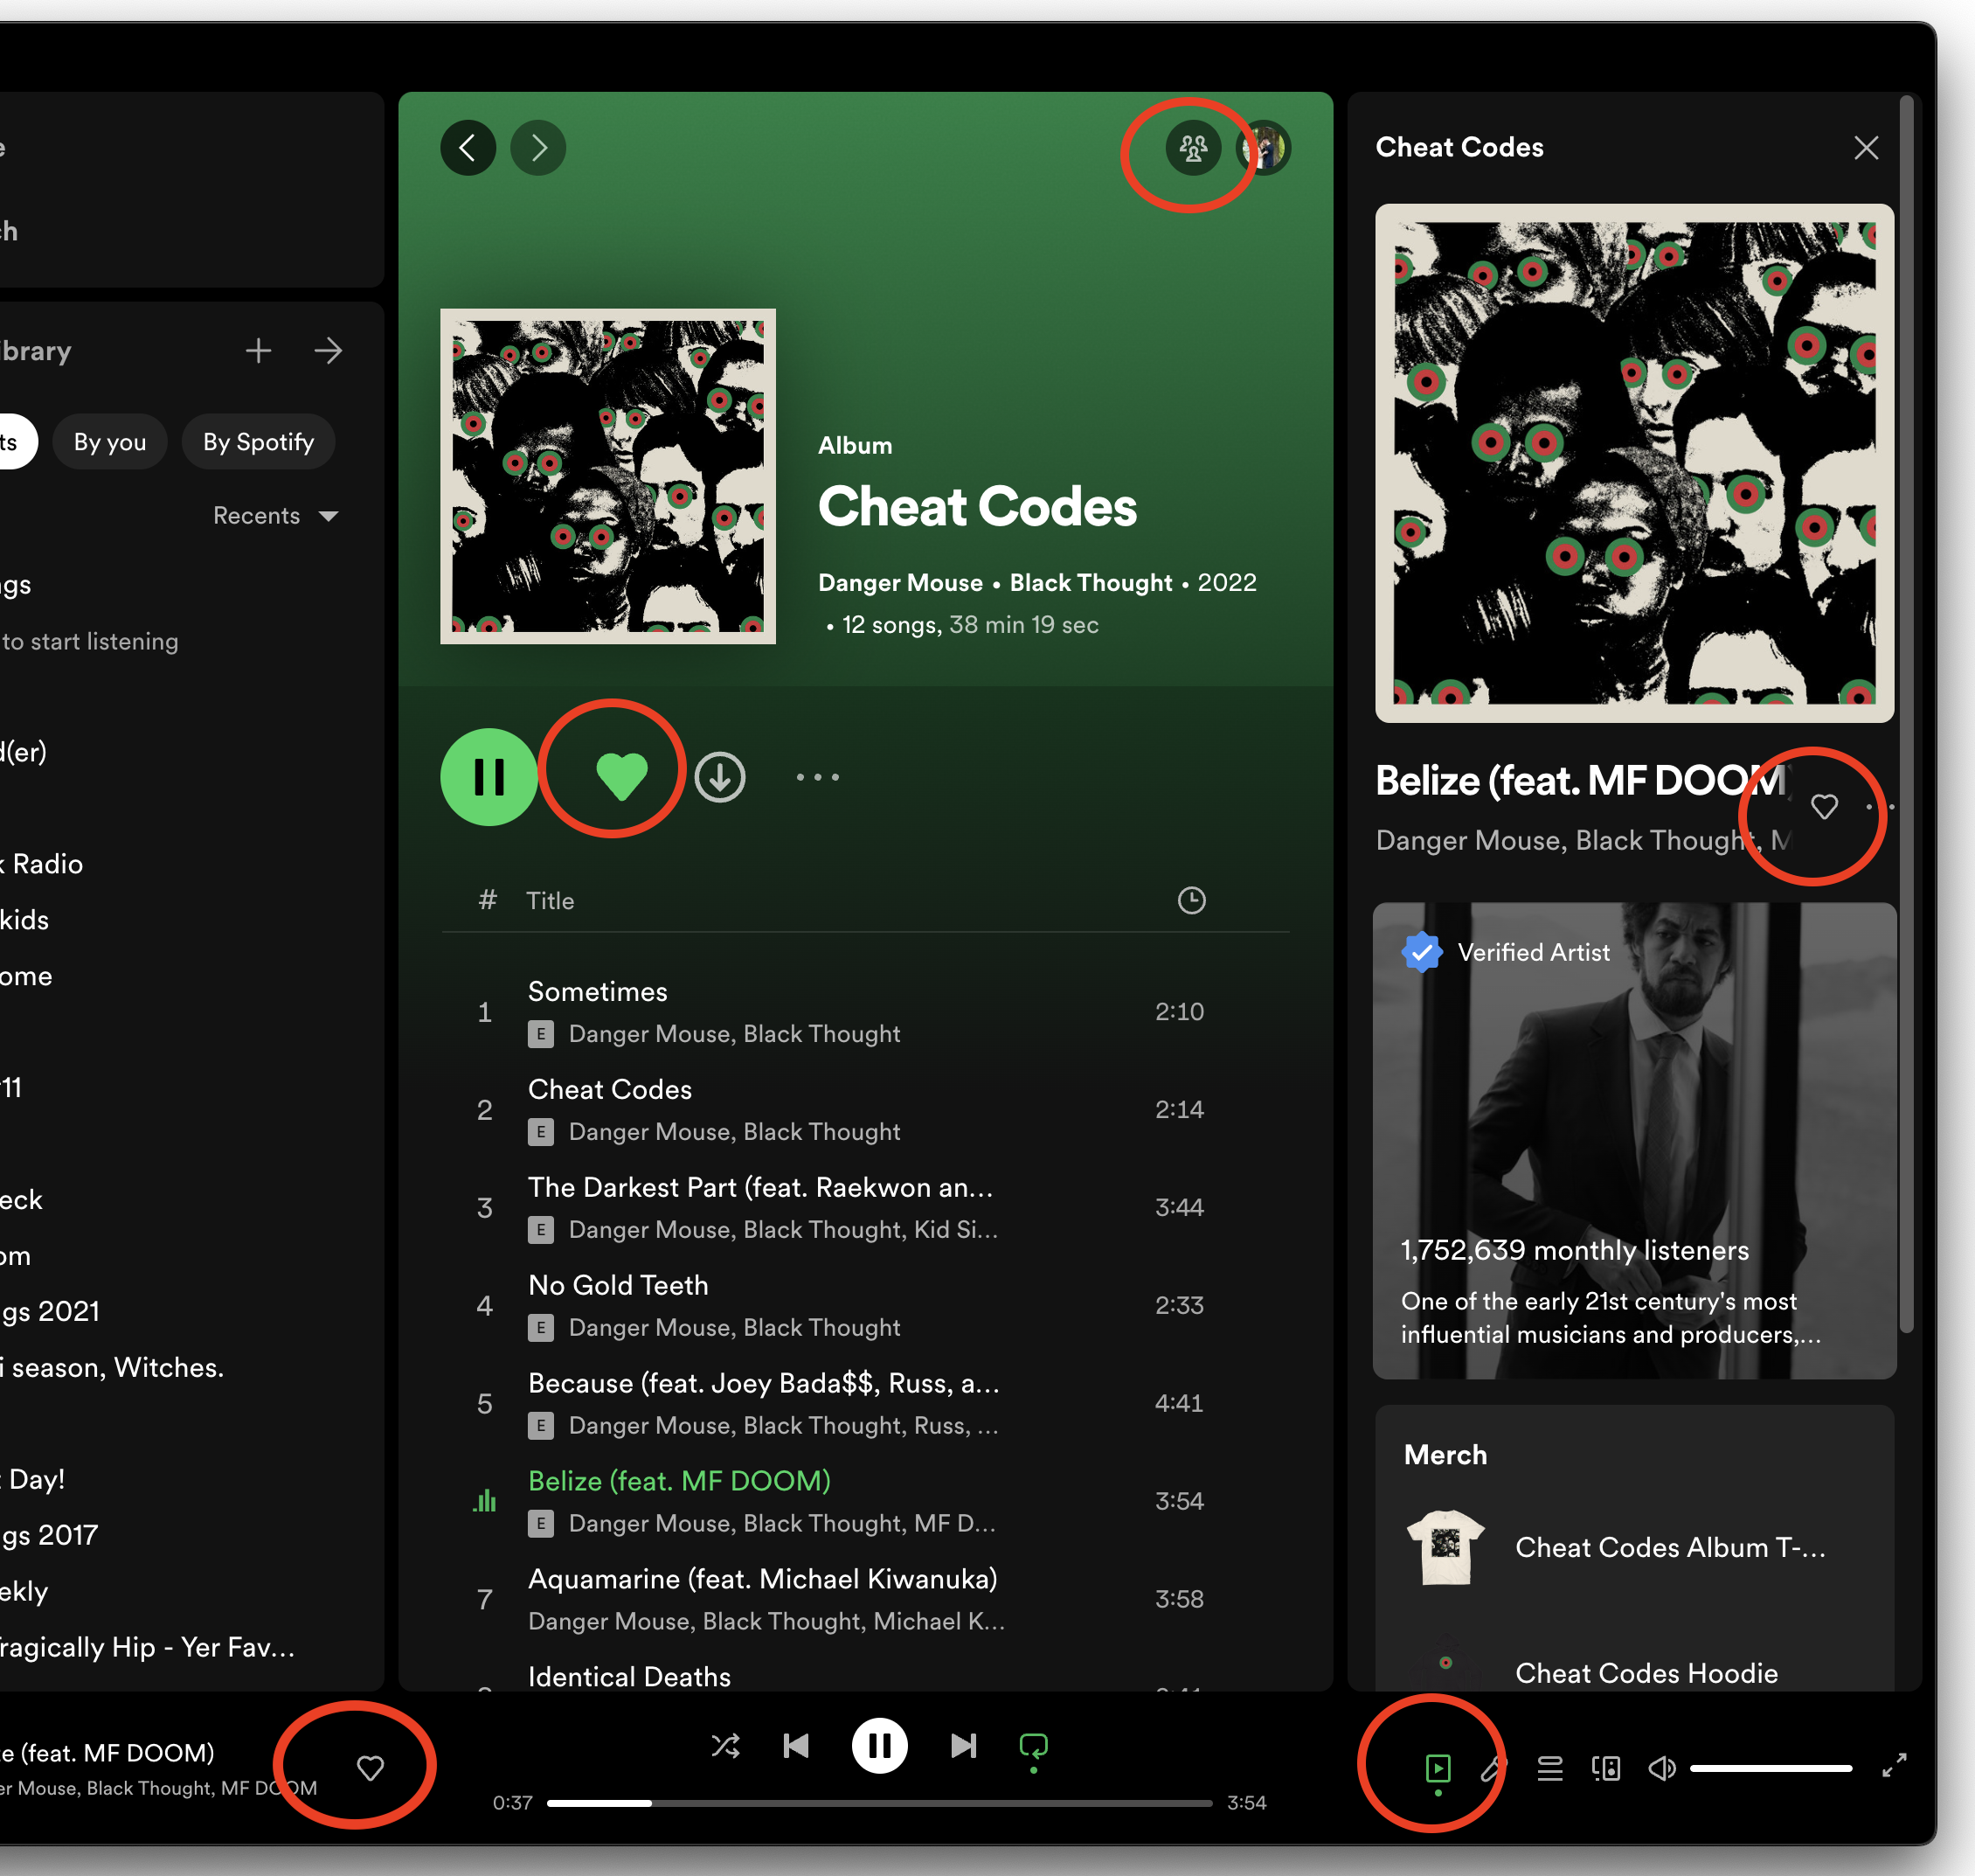The width and height of the screenshot is (1975, 1876).
Task: Select the By Spotify filter
Action: (x=259, y=442)
